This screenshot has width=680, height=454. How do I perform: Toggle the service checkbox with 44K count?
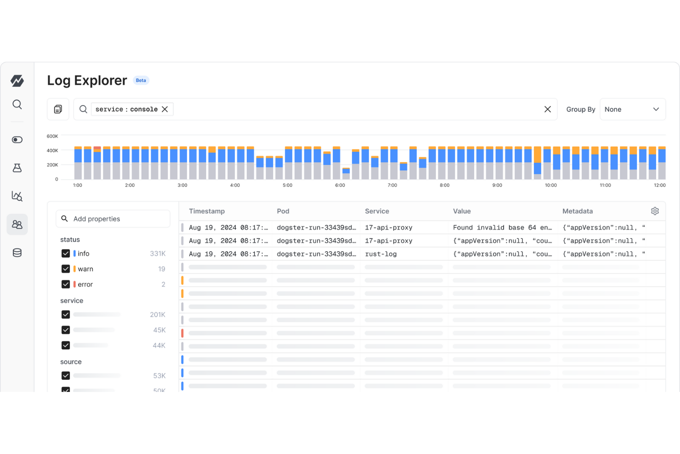66,345
